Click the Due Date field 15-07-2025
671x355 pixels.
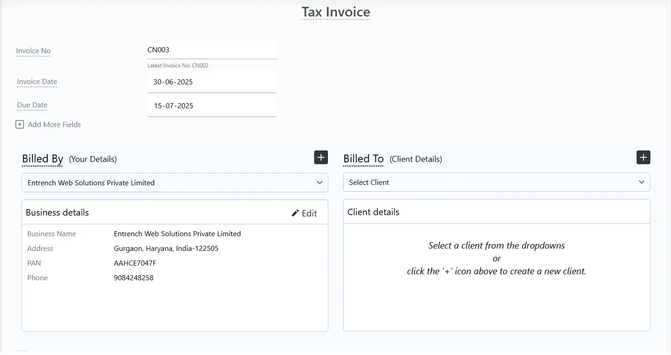pyautogui.click(x=212, y=106)
